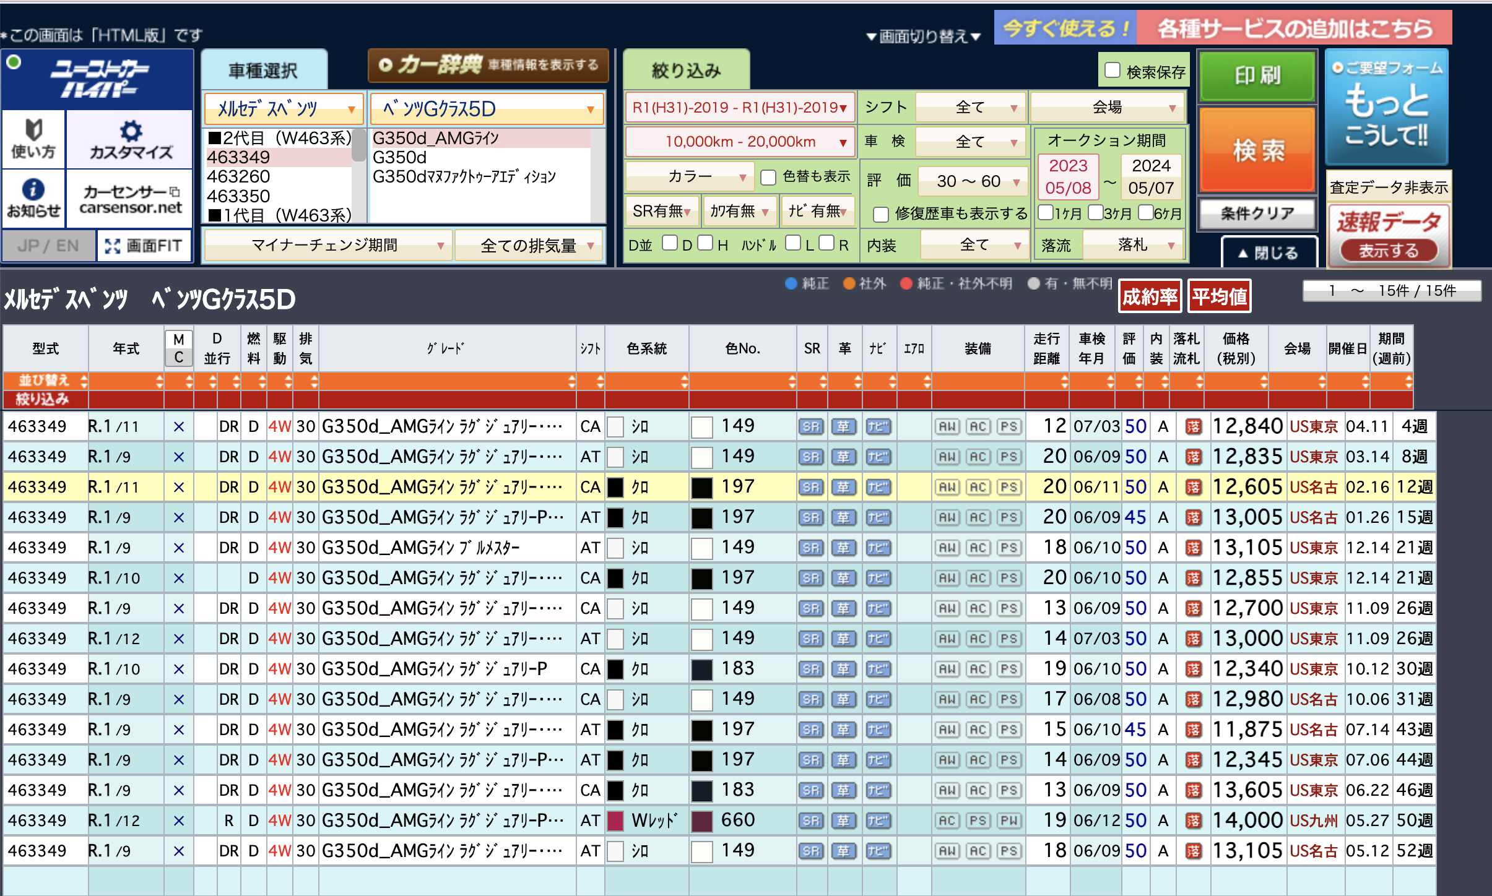Toggle JP / EN language button
1492x896 pixels.
tap(48, 246)
